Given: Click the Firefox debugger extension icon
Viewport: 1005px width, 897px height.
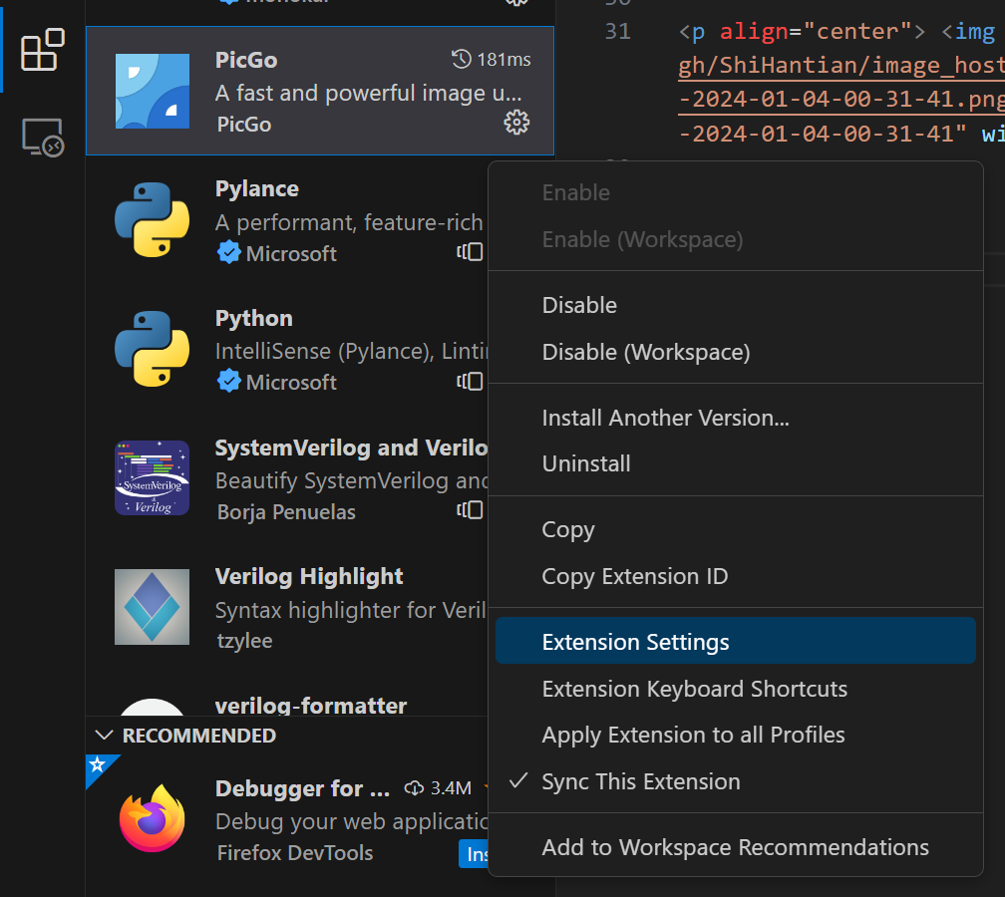Looking at the screenshot, I should [152, 818].
